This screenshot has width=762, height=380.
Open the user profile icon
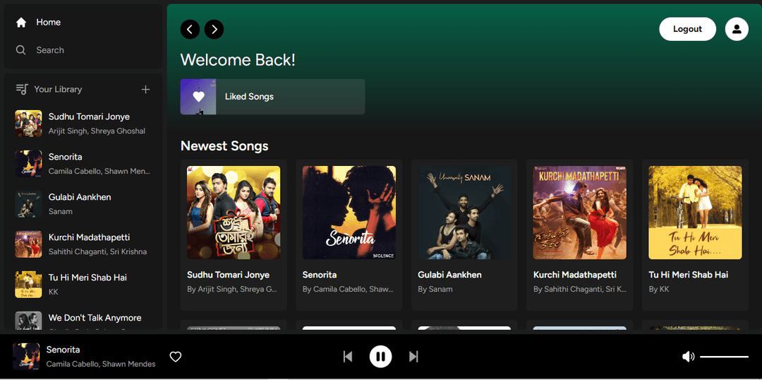tap(737, 29)
